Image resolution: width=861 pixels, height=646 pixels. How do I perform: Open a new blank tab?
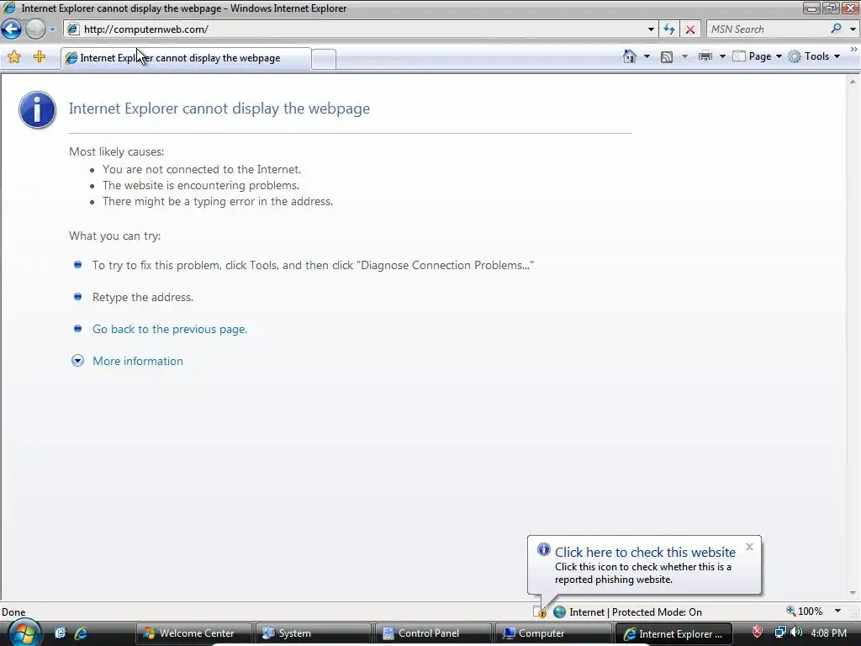[324, 60]
